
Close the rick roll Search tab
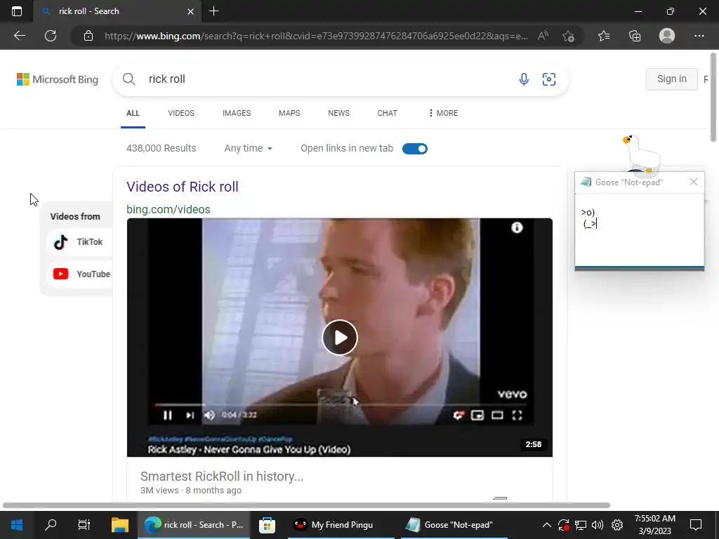point(191,11)
